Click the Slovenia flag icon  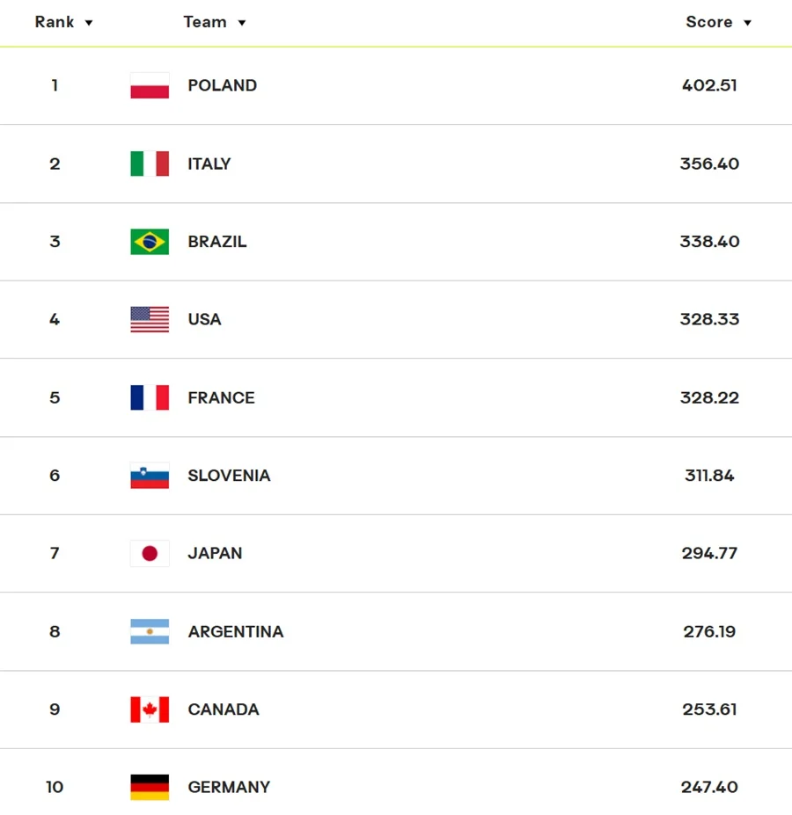click(x=150, y=476)
